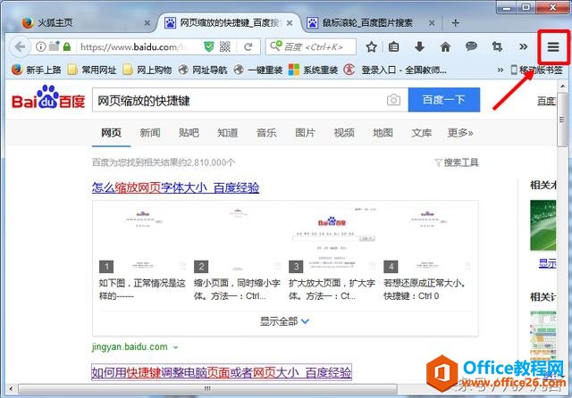572x398 pixels.
Task: Select the 视频 category tab
Action: click(x=344, y=133)
